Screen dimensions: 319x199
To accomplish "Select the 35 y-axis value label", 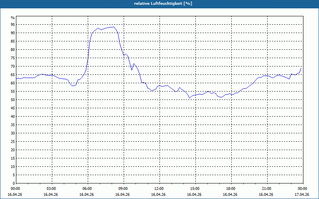I will [13, 125].
